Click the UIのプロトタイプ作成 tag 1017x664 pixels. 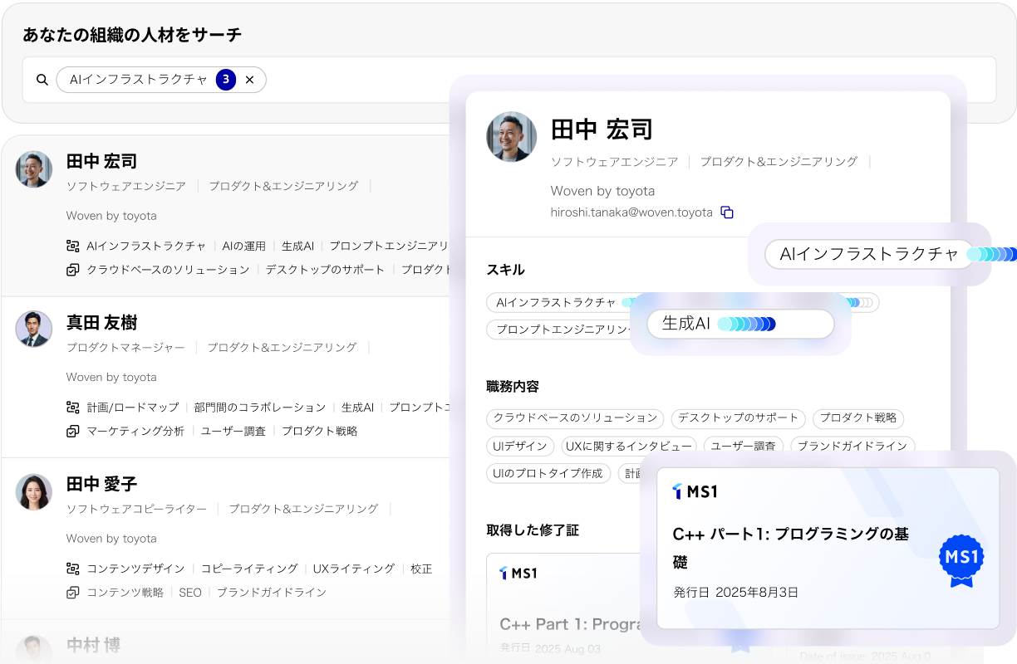(548, 474)
